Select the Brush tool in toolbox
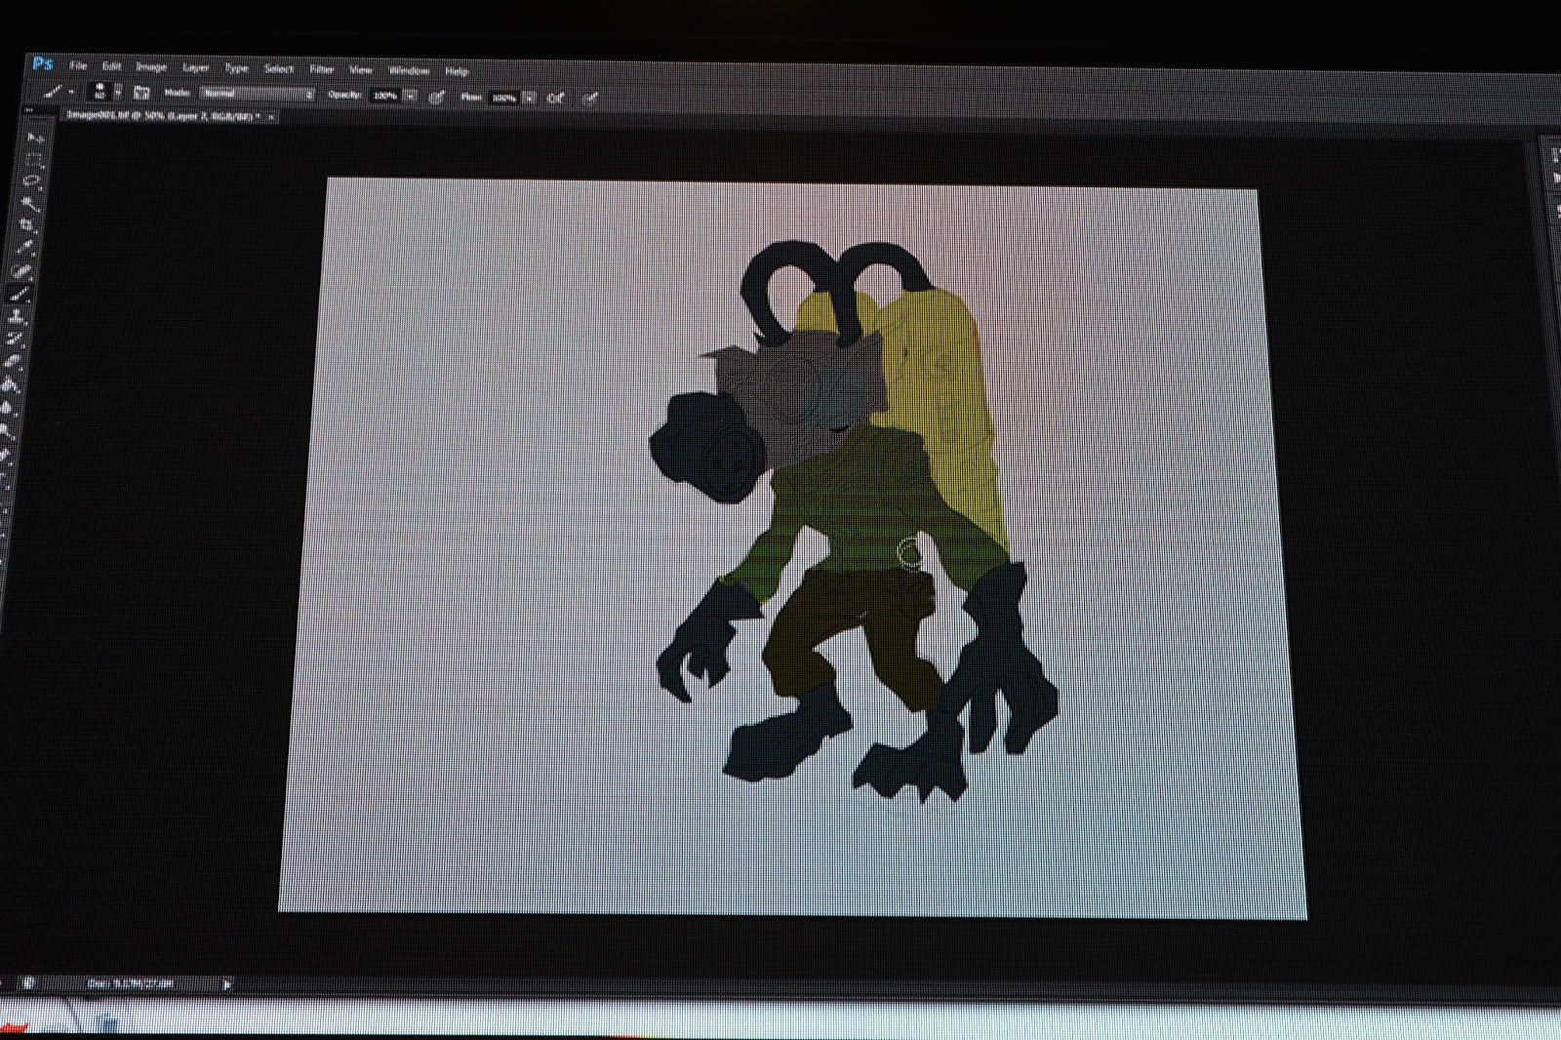 point(21,294)
